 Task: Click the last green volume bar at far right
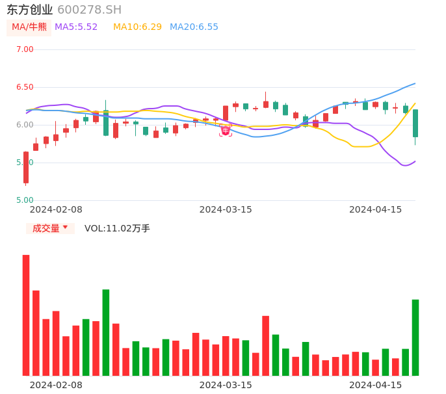tap(415, 337)
